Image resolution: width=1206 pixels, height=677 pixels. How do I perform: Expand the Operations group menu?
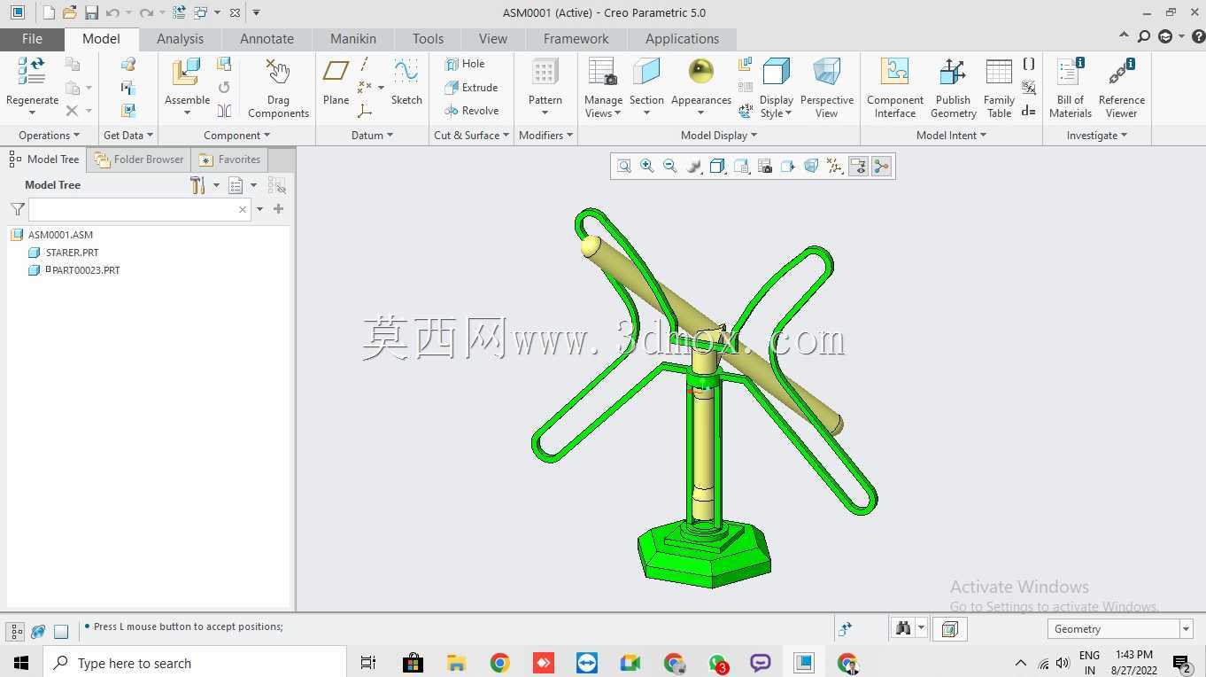(49, 136)
